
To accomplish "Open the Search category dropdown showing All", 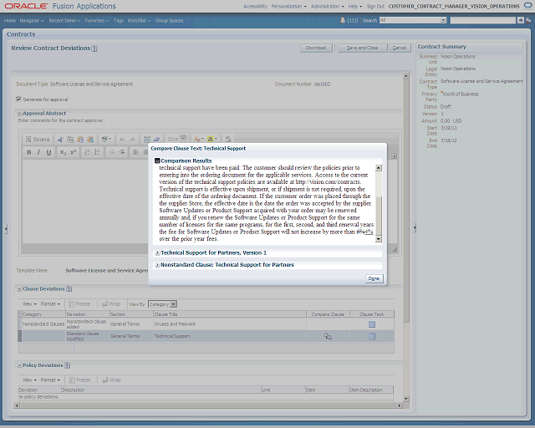I will coord(413,20).
